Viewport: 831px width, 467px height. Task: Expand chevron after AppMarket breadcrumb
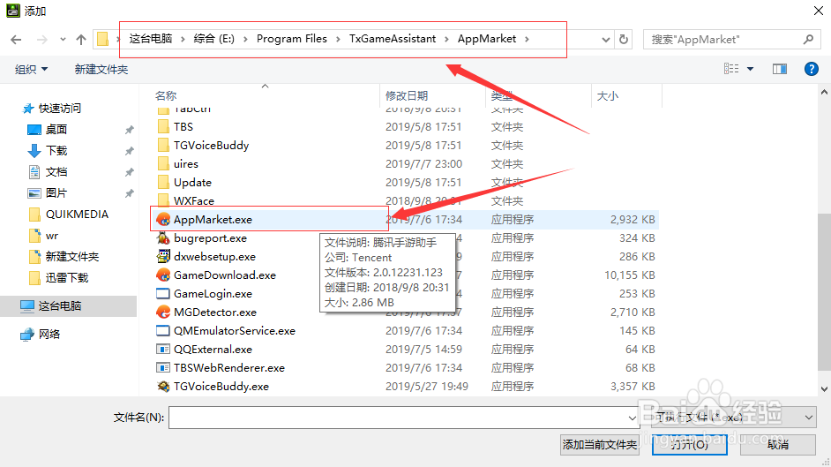(x=527, y=39)
